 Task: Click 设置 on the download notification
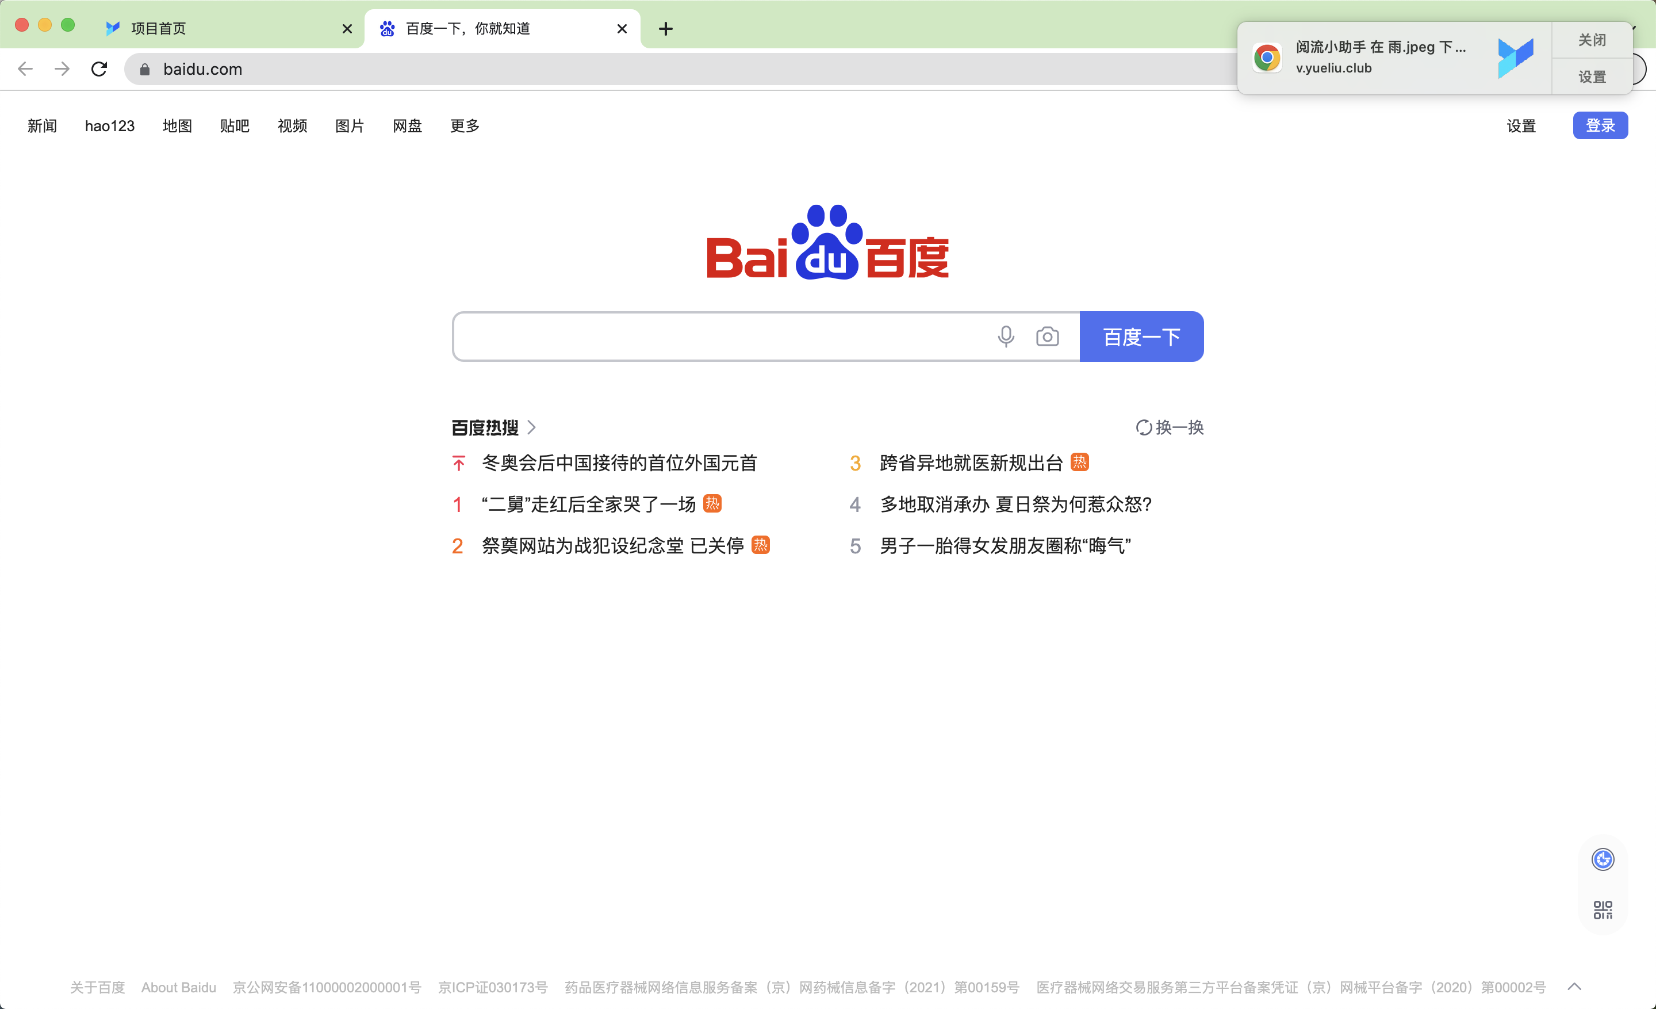(1592, 77)
